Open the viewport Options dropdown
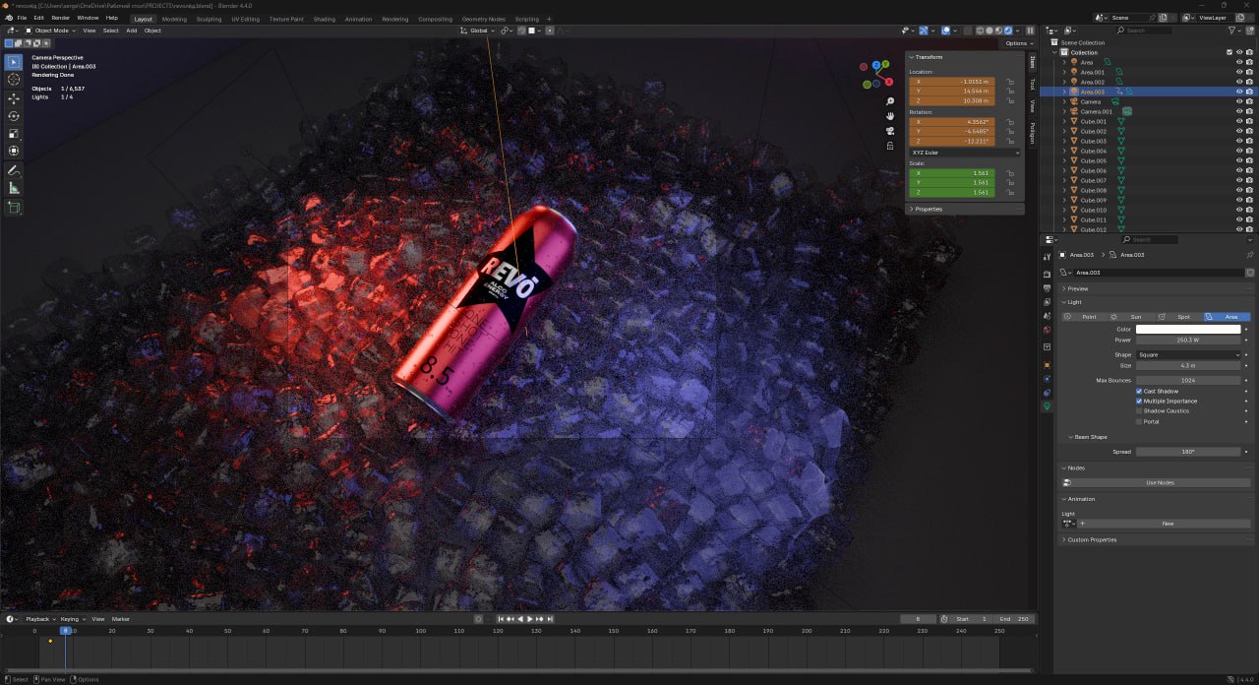 pos(1017,43)
